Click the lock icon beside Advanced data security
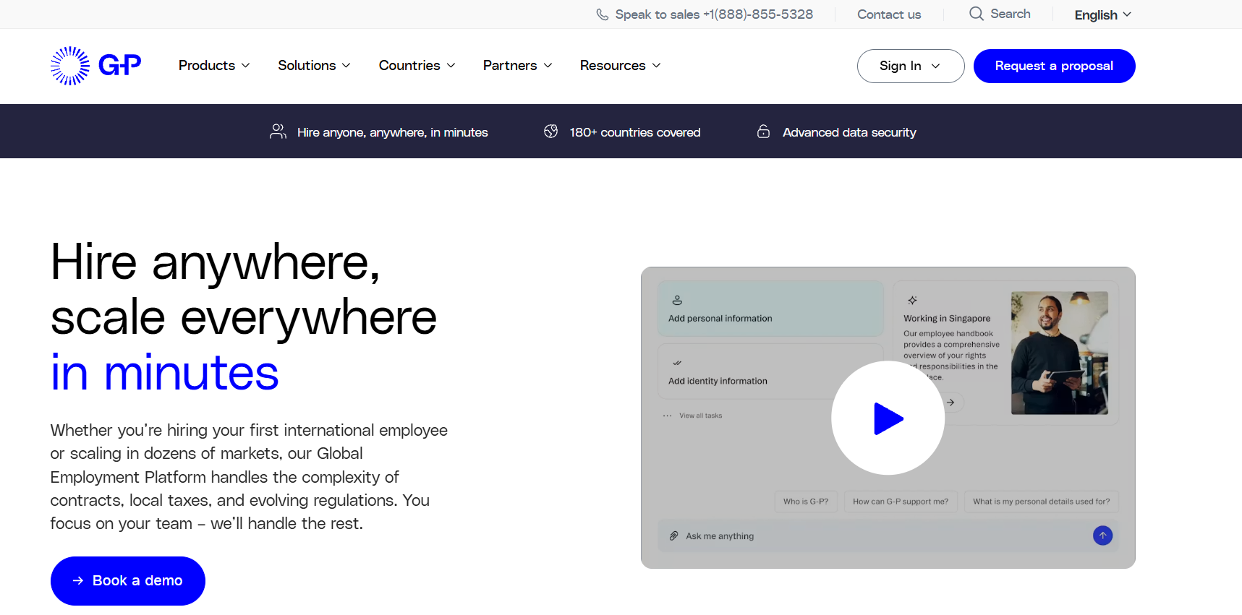Screen dimensions: 1242x615 [x=763, y=132]
